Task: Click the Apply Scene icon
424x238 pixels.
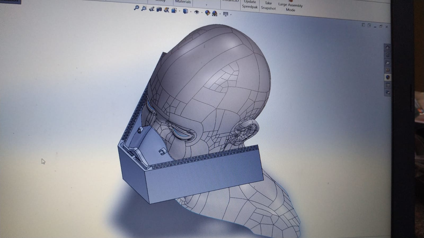Action: [x=215, y=13]
